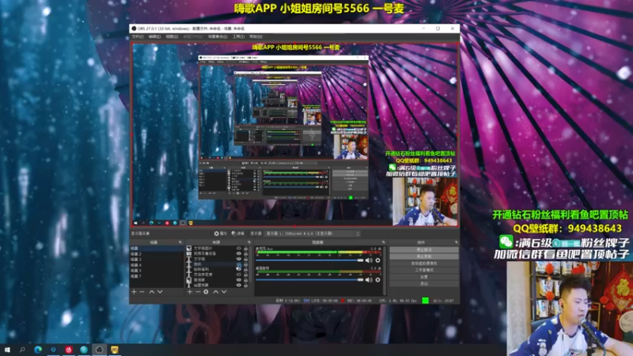The image size is (633, 356).
Task: Open the Help (帮助) menu
Action: (x=256, y=36)
